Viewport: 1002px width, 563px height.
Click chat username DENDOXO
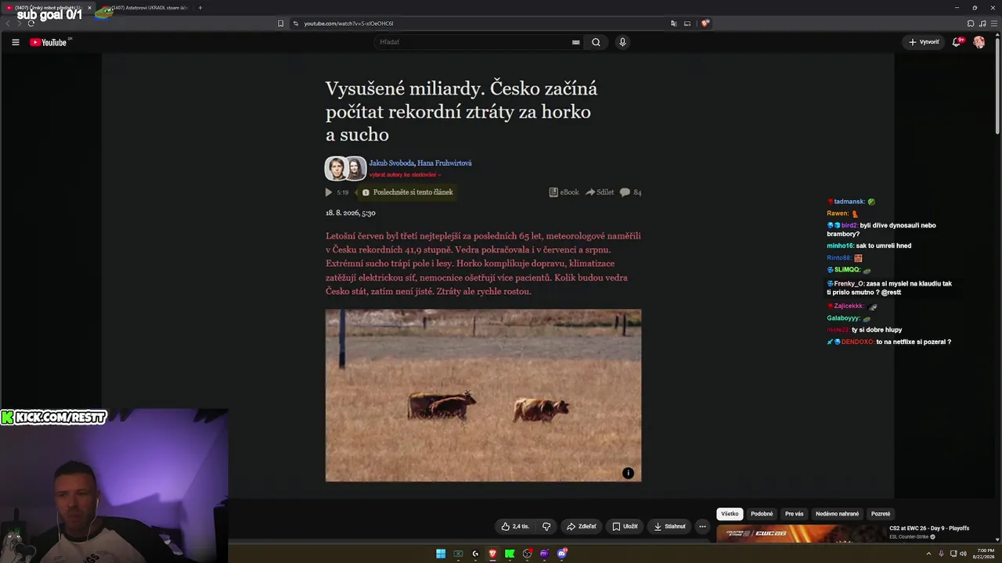pos(857,342)
